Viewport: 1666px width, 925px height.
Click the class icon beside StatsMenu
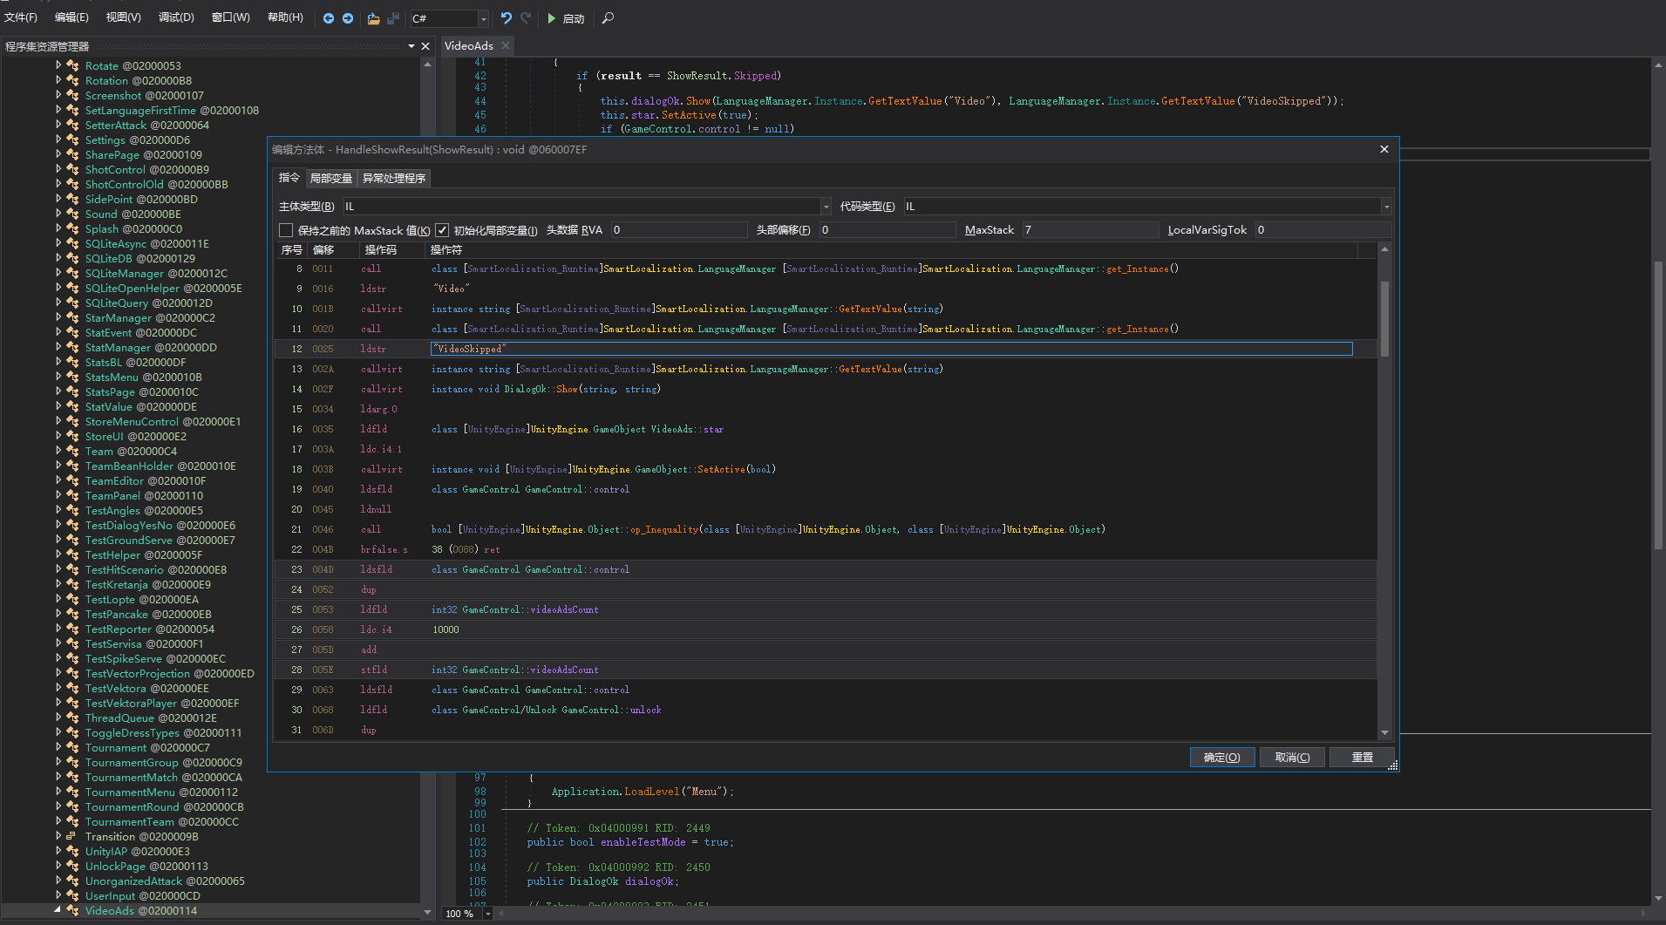[73, 377]
